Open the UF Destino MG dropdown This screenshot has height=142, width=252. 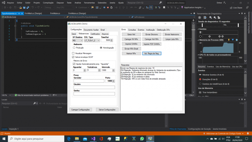77,40
